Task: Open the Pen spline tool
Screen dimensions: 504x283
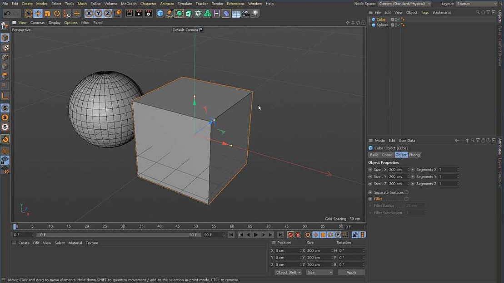Action: pos(170,14)
